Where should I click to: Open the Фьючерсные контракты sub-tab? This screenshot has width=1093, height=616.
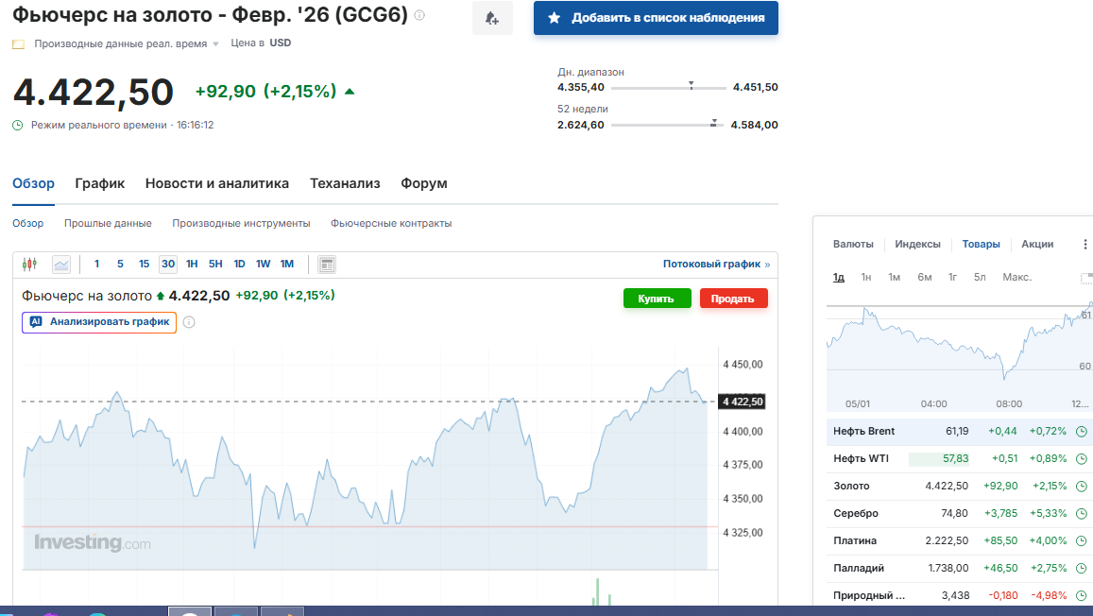(391, 223)
